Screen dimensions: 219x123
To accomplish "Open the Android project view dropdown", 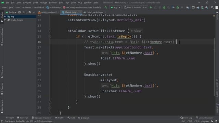I will (11, 12).
